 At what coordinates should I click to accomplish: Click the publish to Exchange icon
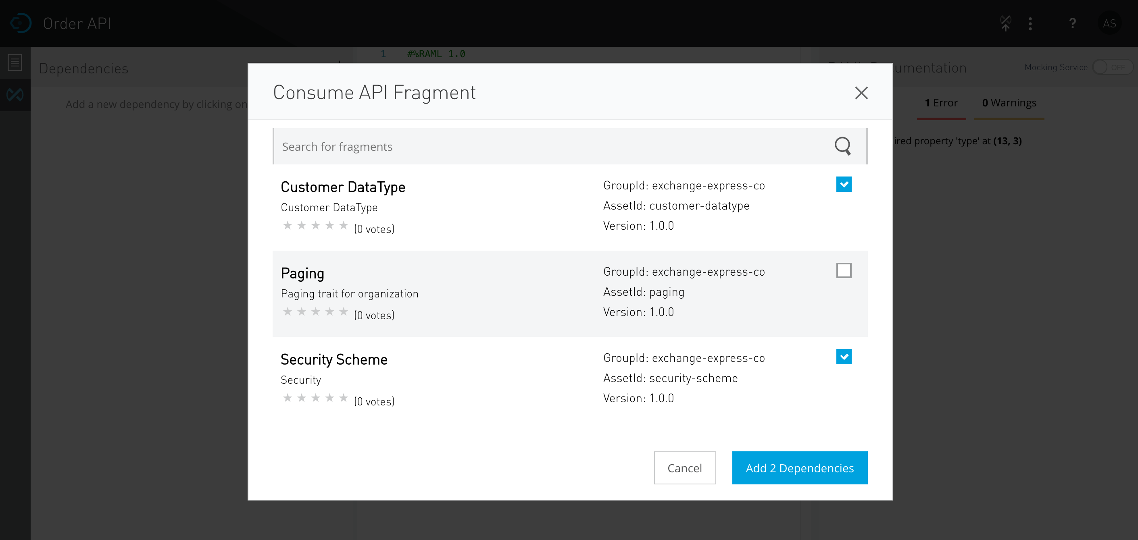(x=1005, y=23)
